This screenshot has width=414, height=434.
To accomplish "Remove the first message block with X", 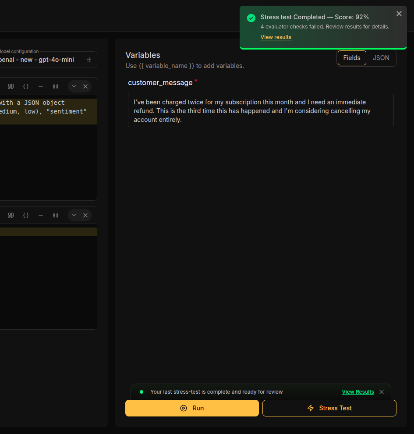I will tap(85, 86).
